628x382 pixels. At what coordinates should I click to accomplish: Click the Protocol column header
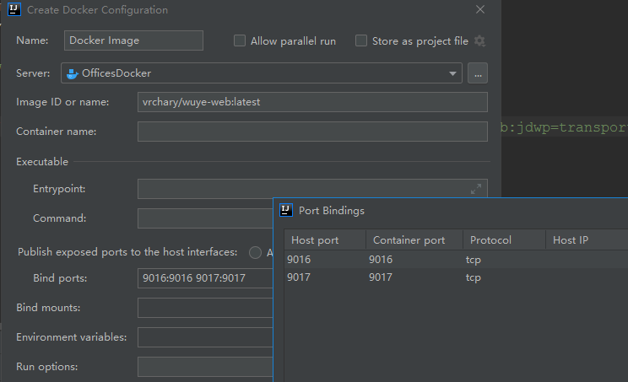pyautogui.click(x=503, y=240)
